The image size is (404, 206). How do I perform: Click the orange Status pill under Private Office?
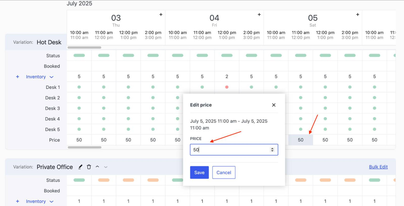click(104, 180)
